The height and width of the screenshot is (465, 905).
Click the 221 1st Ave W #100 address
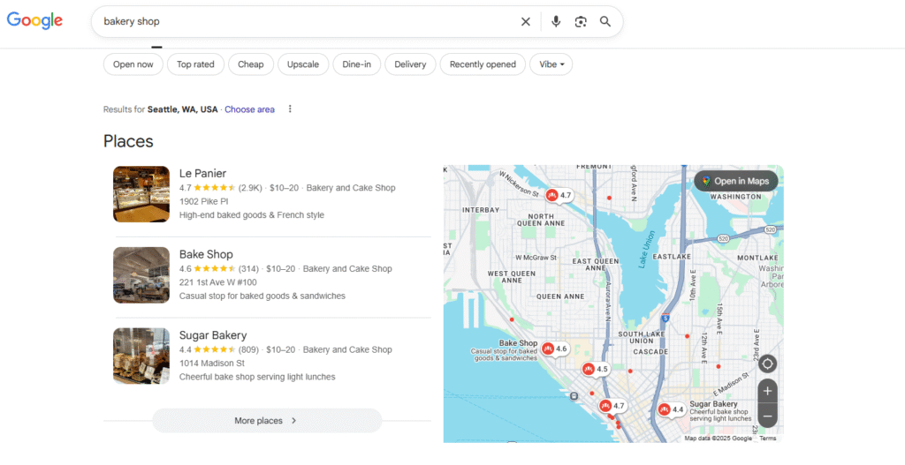click(x=218, y=282)
